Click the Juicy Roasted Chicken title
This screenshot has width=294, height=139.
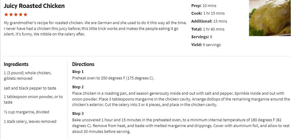(x=34, y=6)
